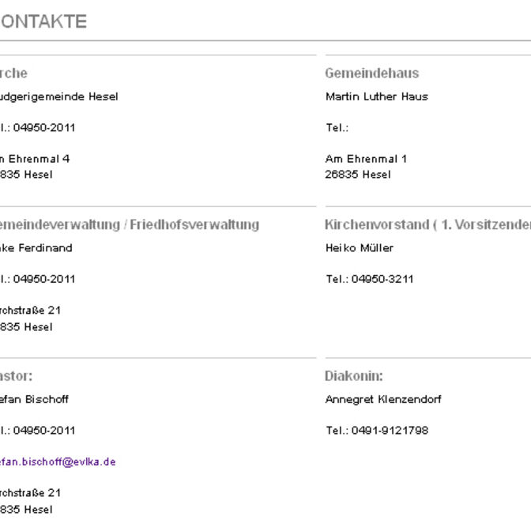The height and width of the screenshot is (531, 531).
Task: Click the name Heiko Müller
Action: pos(359,248)
